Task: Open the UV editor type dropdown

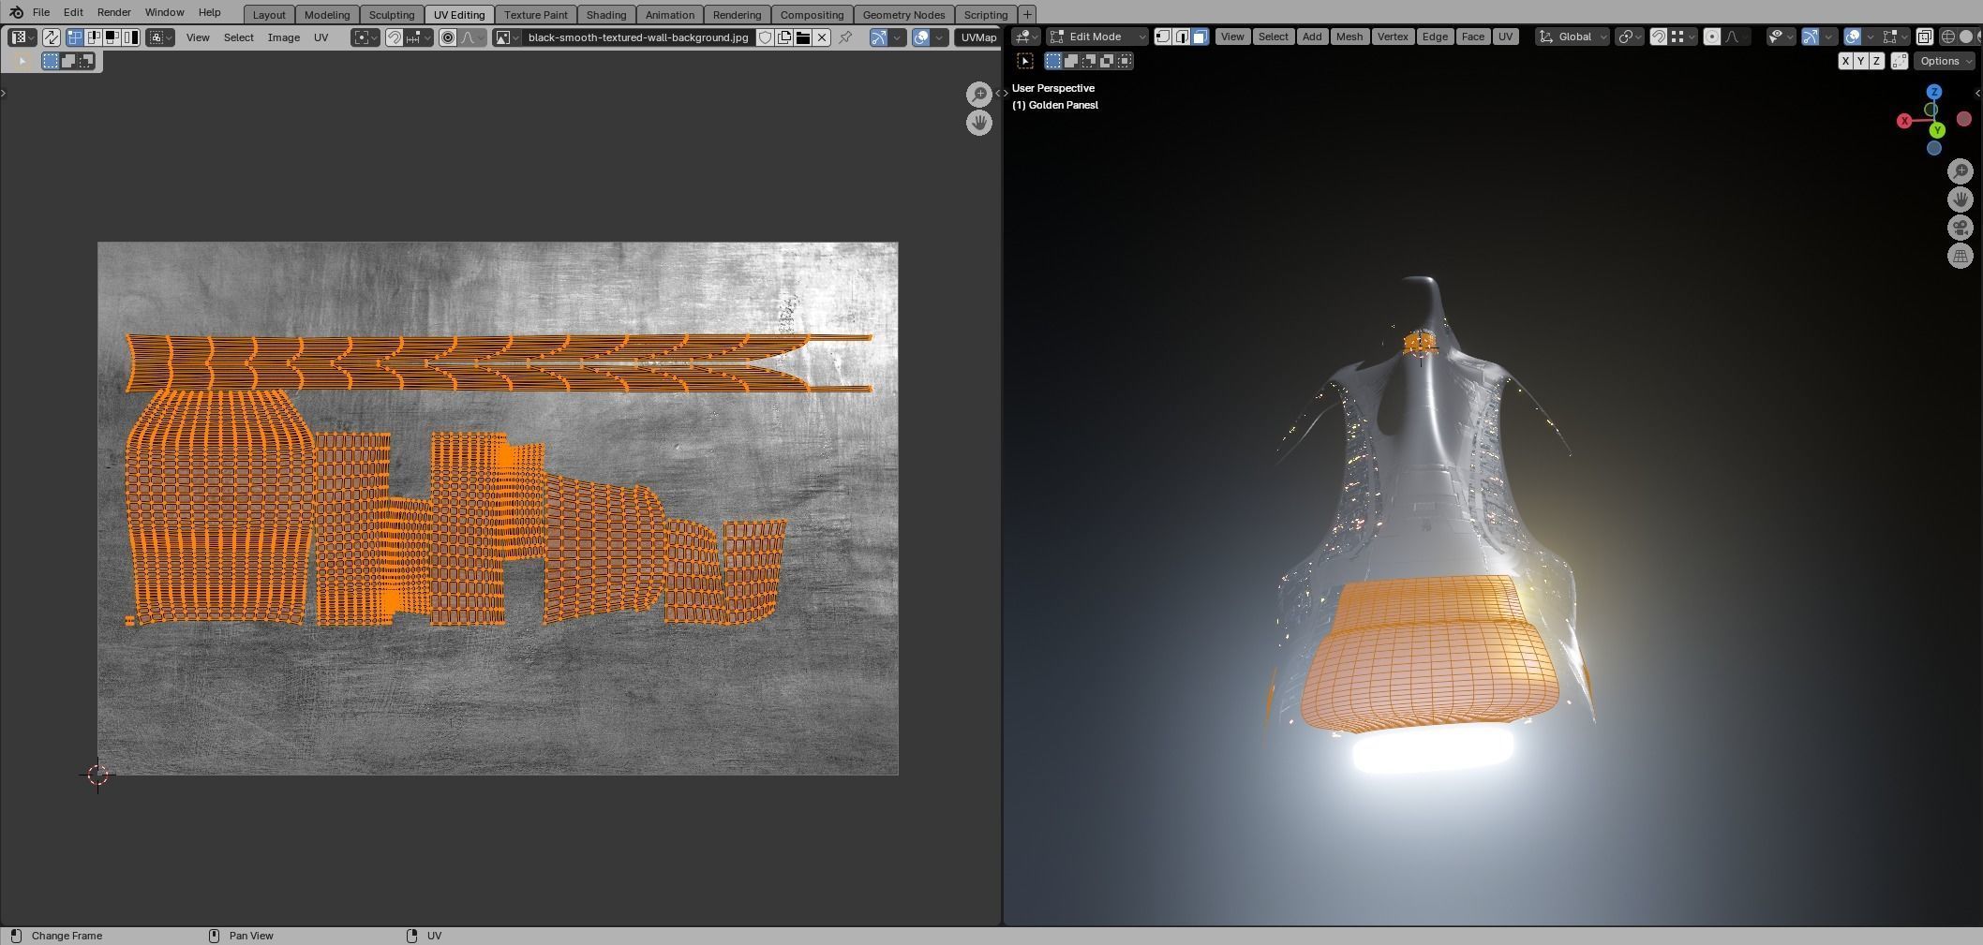Action: tap(22, 37)
